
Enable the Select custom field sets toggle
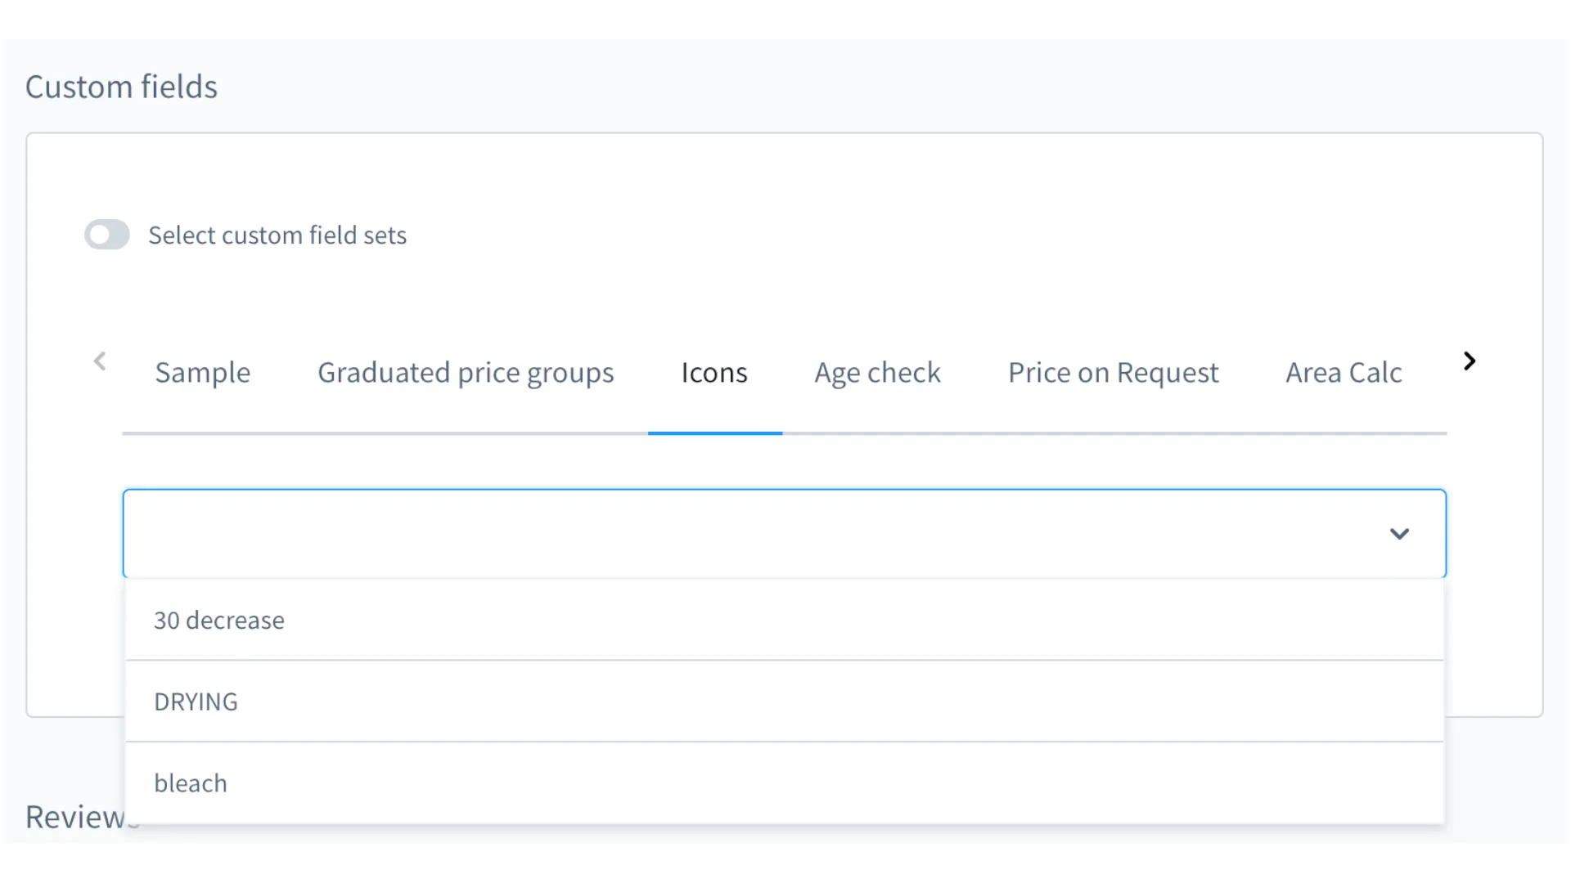[x=107, y=235]
